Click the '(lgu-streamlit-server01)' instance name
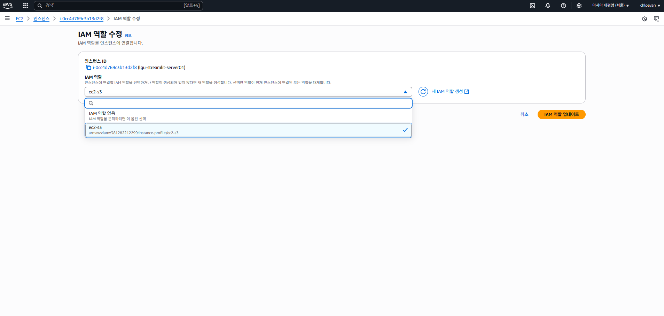 coord(162,68)
